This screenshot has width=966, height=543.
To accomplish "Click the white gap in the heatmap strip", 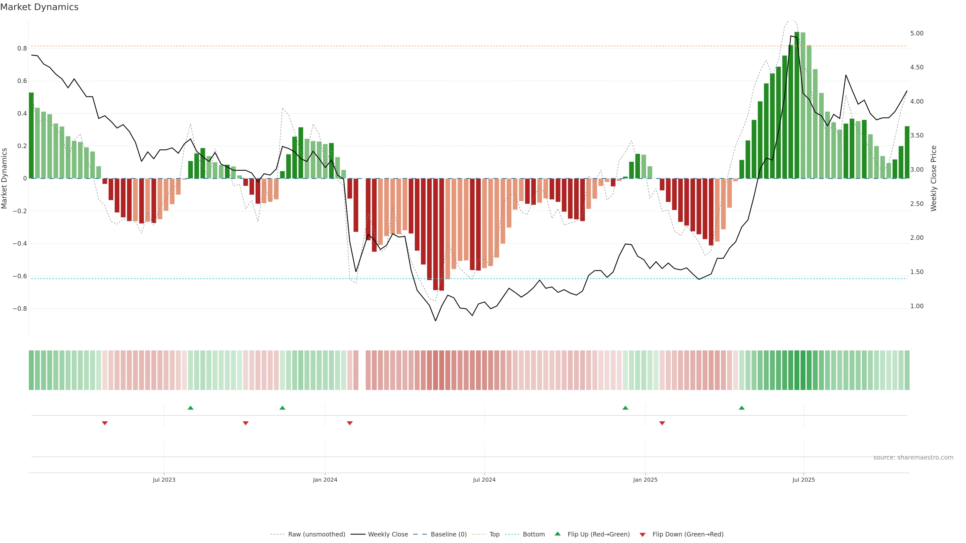I will (362, 370).
